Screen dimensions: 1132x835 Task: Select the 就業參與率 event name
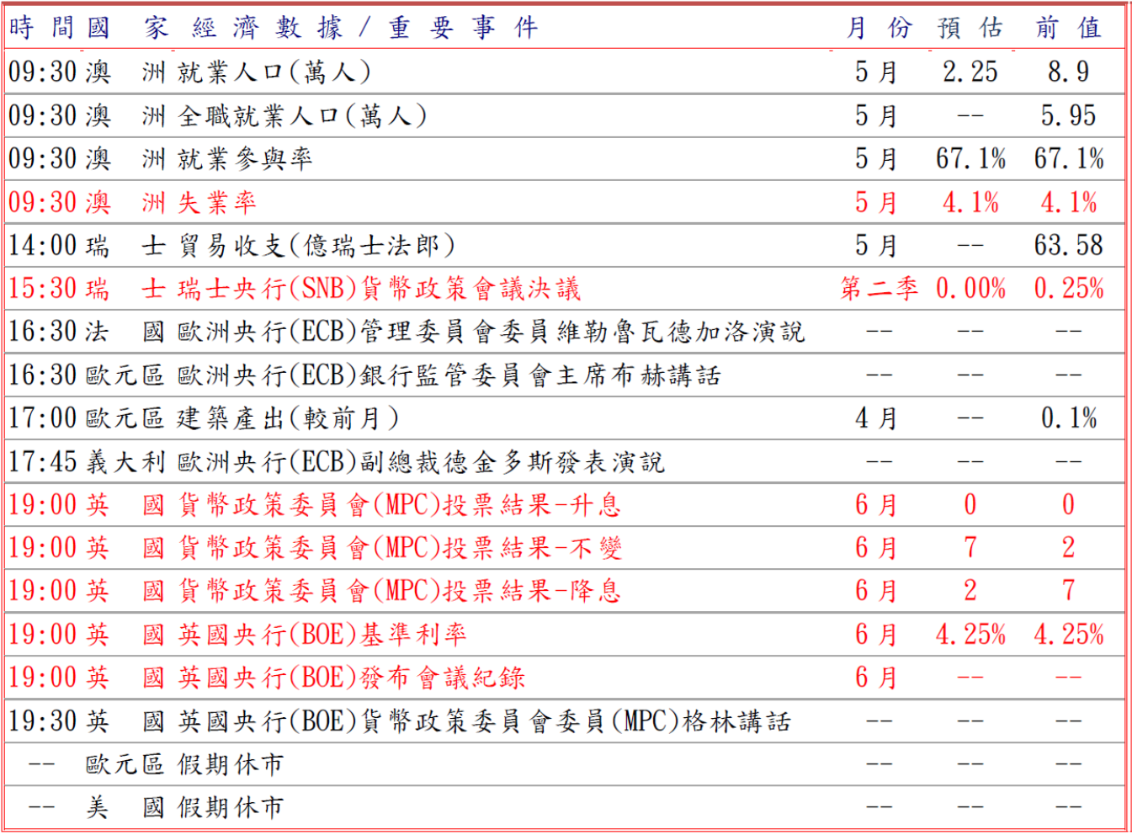[x=245, y=158]
